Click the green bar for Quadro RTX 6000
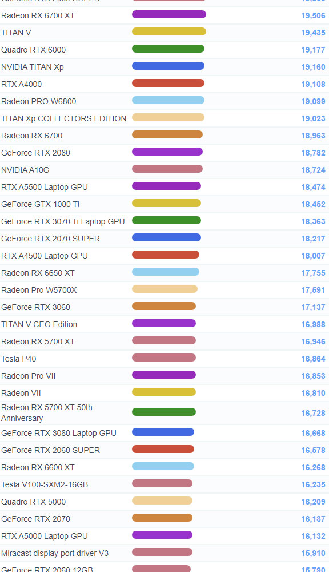The height and width of the screenshot is (572, 329). tap(168, 49)
